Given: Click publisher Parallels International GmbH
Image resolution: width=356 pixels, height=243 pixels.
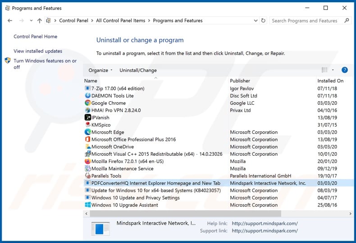Looking at the screenshot, I should point(260,176).
